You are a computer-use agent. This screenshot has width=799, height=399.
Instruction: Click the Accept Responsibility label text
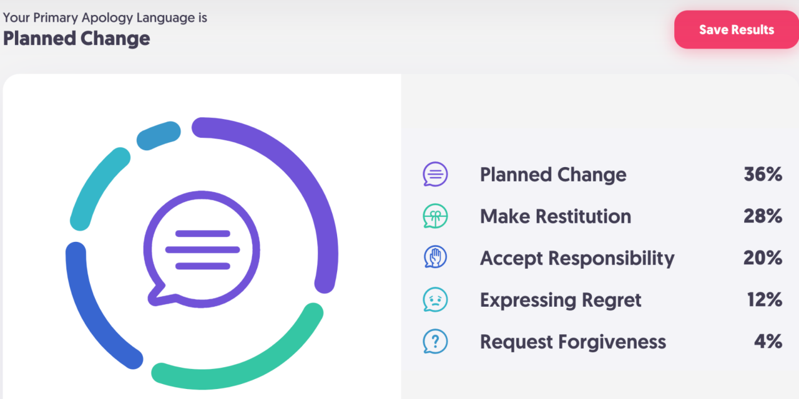[x=577, y=258]
